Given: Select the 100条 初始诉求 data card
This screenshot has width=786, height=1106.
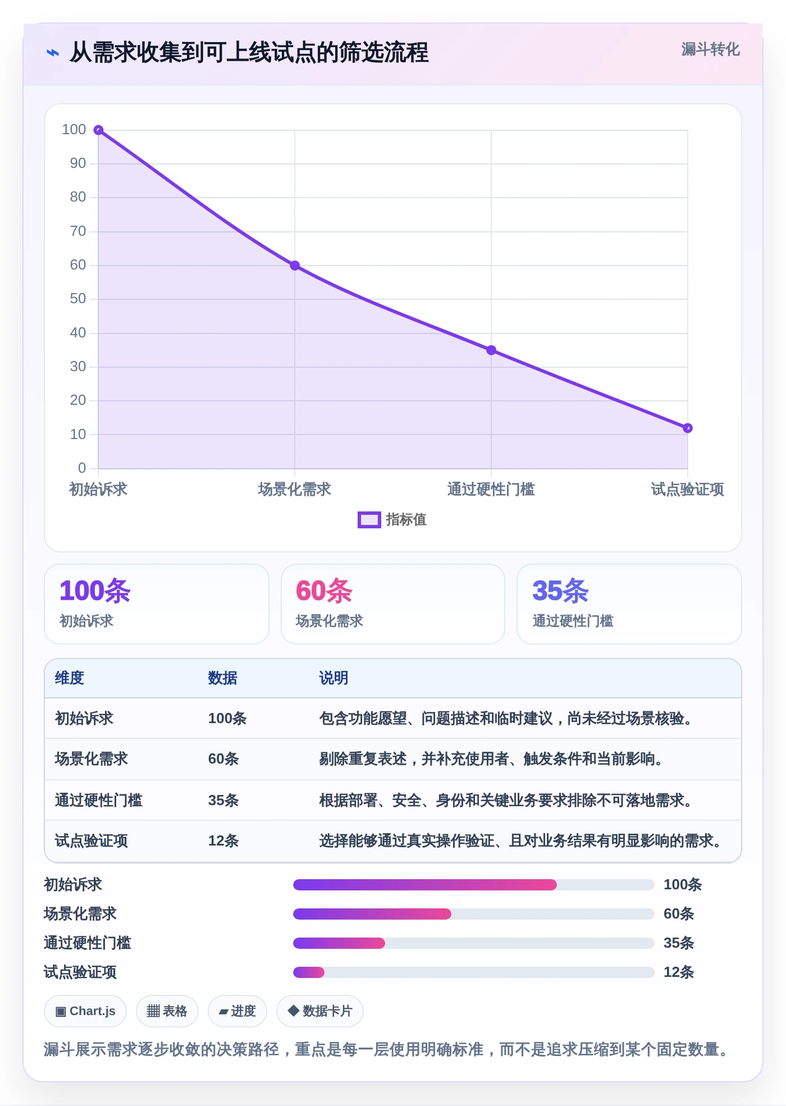Looking at the screenshot, I should tap(157, 604).
